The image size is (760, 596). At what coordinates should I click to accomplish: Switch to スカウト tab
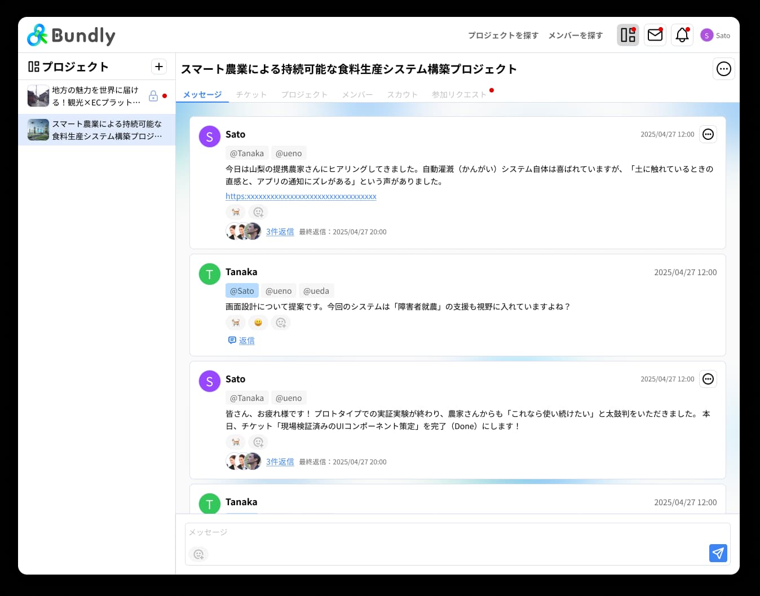[x=403, y=94]
